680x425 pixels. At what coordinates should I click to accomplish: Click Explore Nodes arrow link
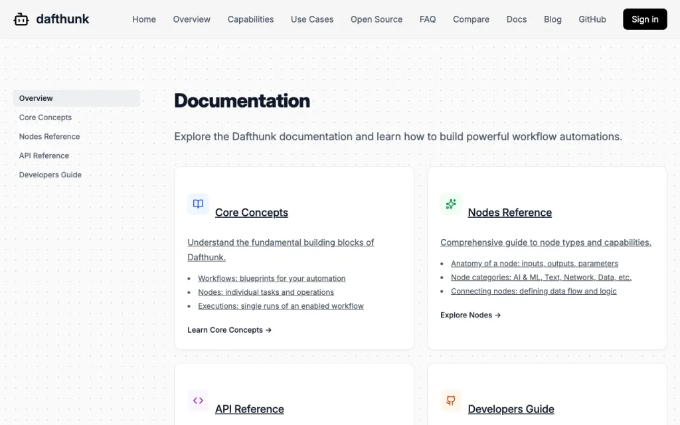click(471, 315)
